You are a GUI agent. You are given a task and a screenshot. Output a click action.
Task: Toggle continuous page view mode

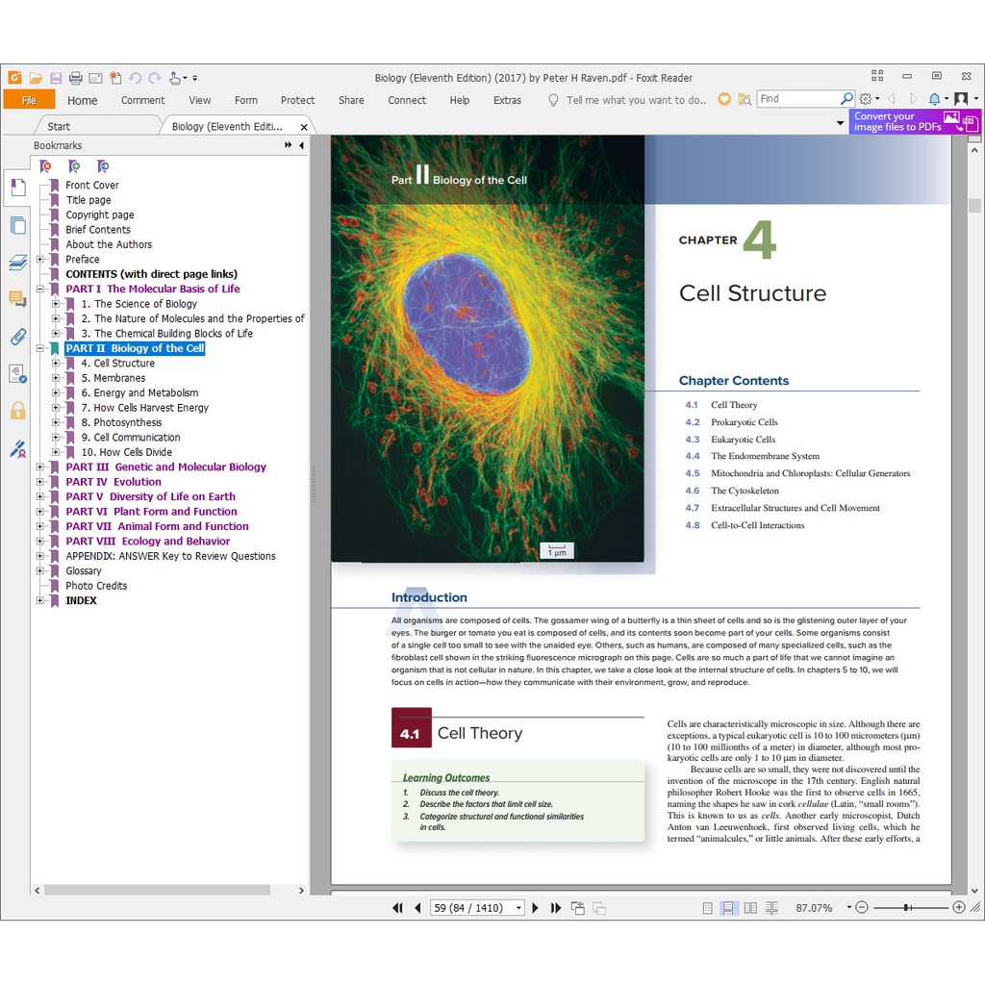tap(729, 907)
